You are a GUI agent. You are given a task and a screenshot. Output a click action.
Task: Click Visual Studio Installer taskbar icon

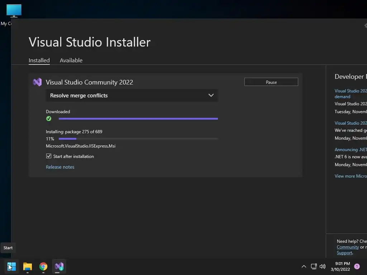coord(59,266)
